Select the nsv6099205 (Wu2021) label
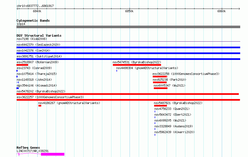The width and height of the screenshot is (248, 157). [170, 120]
